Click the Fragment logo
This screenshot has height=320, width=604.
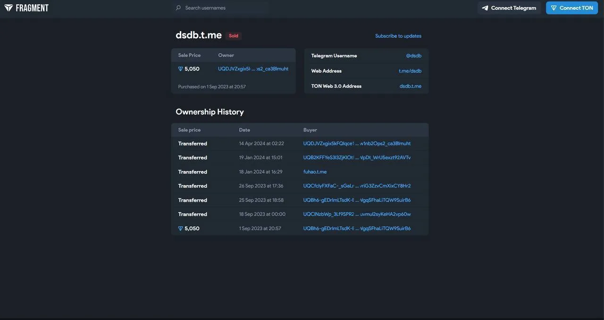(x=26, y=8)
